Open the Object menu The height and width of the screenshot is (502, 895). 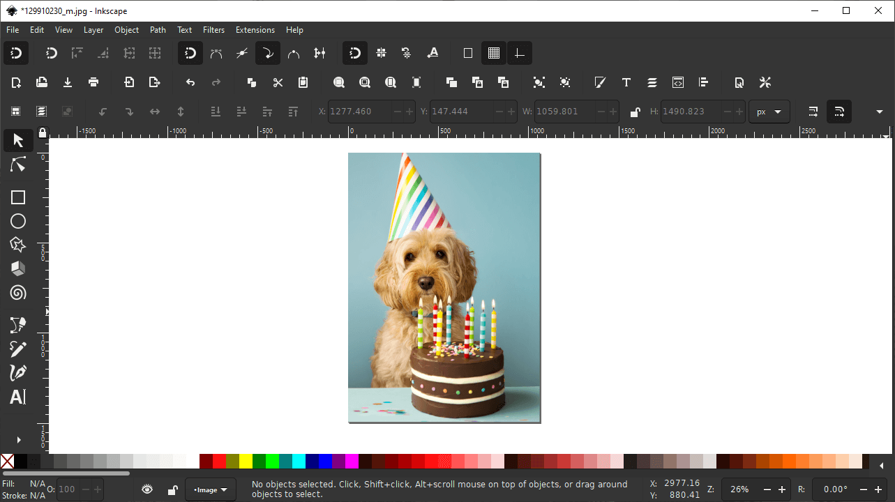pyautogui.click(x=127, y=30)
